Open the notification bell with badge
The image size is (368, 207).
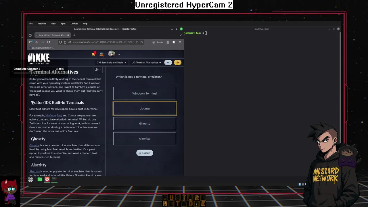pyautogui.click(x=94, y=54)
